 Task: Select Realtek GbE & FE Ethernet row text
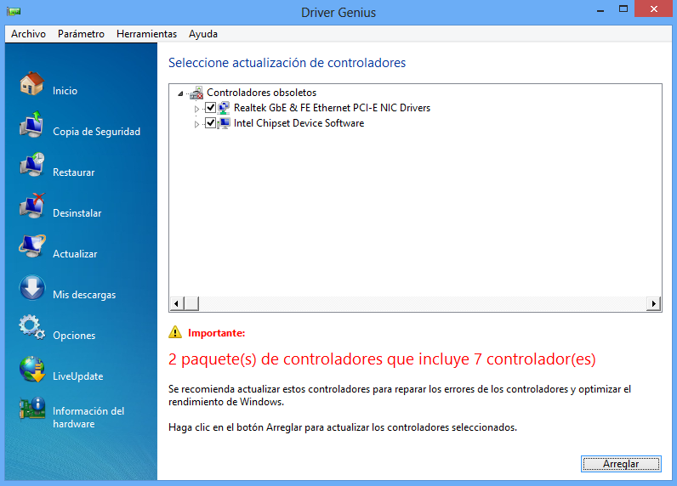332,108
